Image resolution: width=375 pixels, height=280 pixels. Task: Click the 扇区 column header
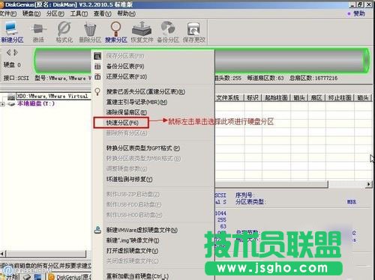(x=316, y=98)
